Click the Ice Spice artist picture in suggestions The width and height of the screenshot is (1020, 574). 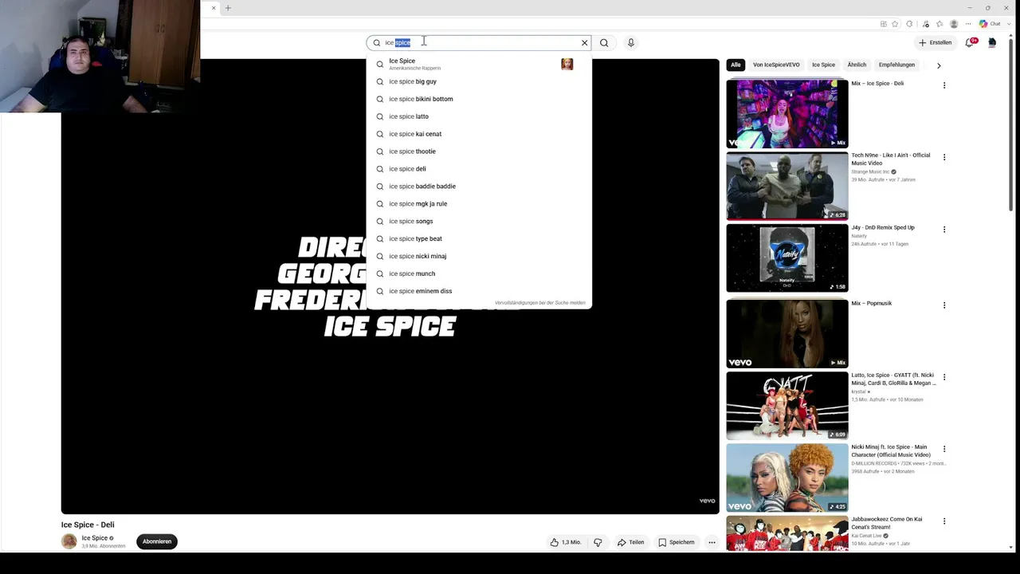pyautogui.click(x=567, y=64)
